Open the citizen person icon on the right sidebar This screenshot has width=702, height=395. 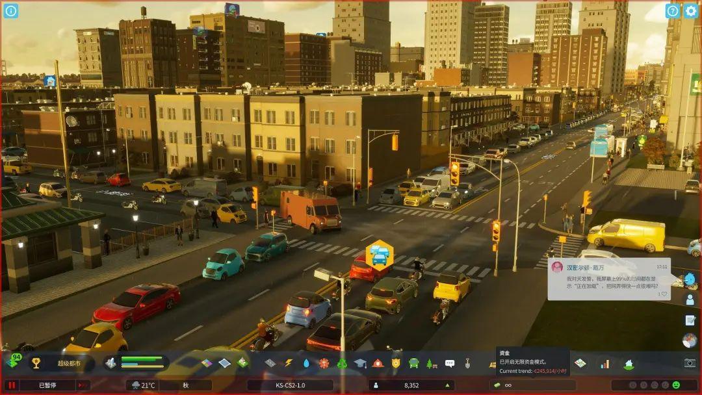690,299
